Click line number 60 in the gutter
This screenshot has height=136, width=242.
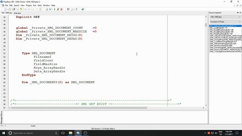(x=4, y=82)
